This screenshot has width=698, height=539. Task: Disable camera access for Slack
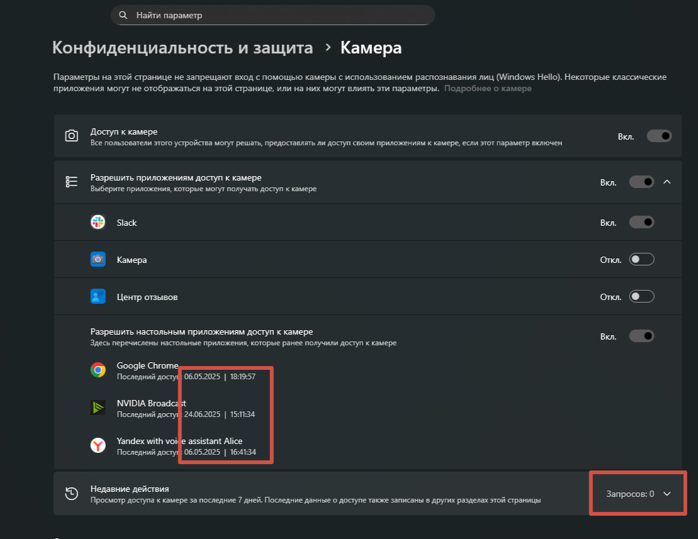[641, 222]
